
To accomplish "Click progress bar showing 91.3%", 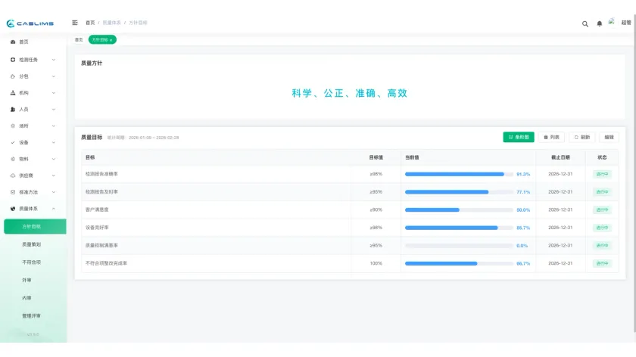I will [459, 174].
